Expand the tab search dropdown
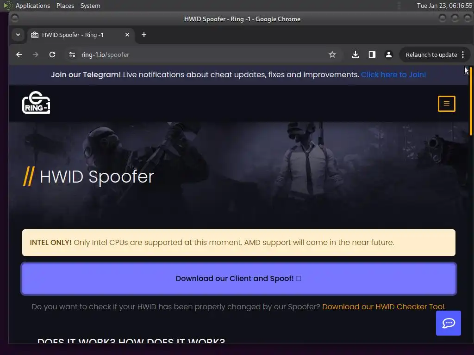This screenshot has height=355, width=474. pyautogui.click(x=18, y=35)
